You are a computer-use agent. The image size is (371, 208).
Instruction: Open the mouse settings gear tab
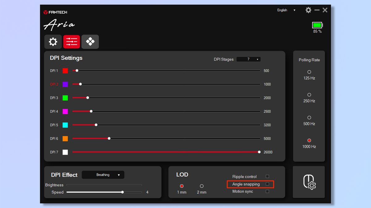[x=53, y=42]
